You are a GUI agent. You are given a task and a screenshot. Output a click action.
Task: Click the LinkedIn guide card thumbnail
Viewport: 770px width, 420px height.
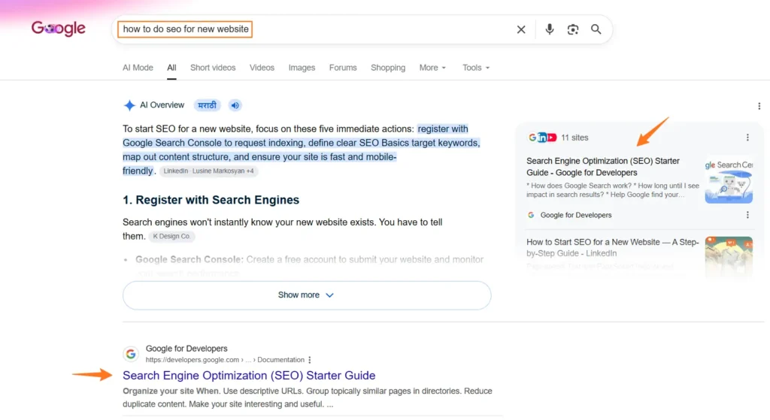729,256
